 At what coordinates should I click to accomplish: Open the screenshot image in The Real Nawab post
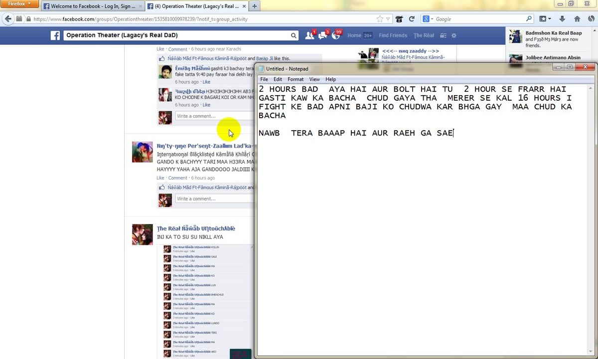pos(205,301)
